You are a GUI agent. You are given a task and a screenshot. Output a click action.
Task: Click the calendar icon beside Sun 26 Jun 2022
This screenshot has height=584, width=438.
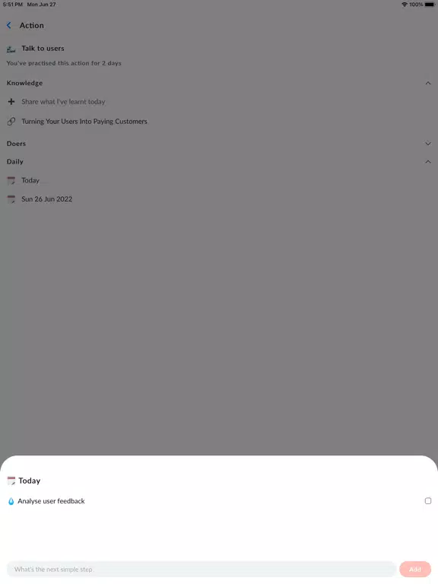point(11,199)
